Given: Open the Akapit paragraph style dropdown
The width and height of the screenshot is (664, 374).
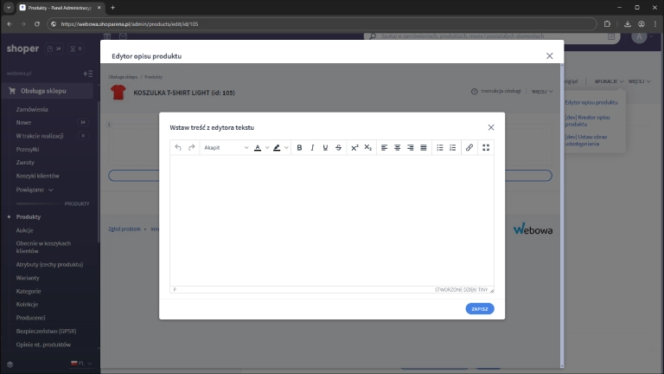Looking at the screenshot, I should [x=226, y=148].
